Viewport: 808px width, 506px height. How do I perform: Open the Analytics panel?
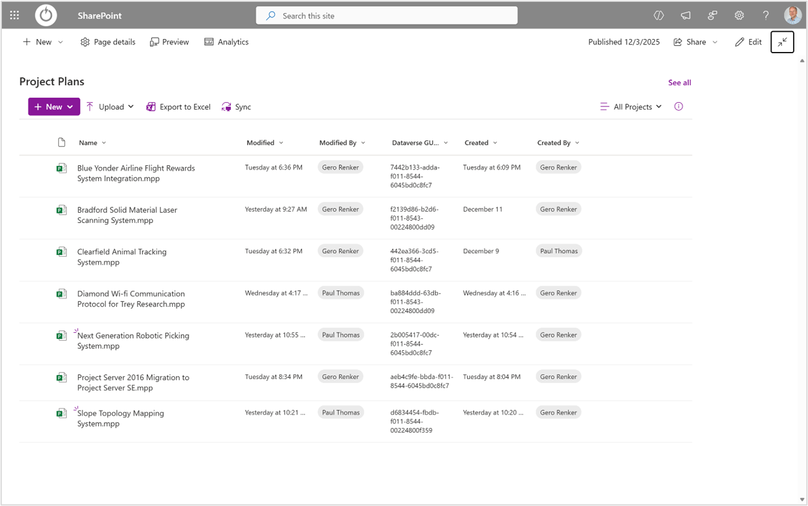pyautogui.click(x=226, y=41)
